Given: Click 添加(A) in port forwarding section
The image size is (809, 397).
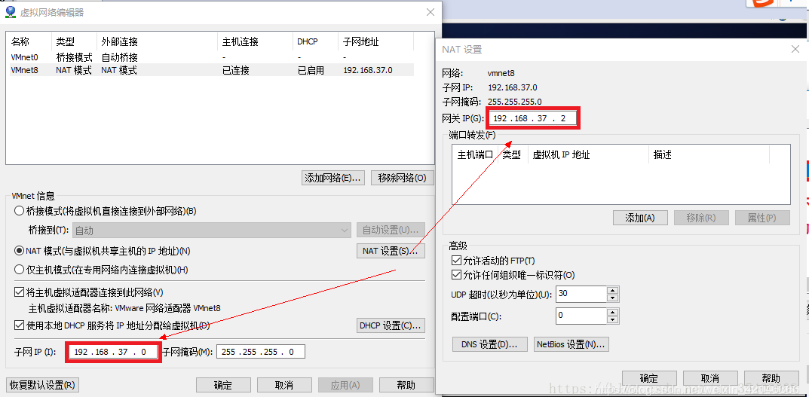Looking at the screenshot, I should coord(640,218).
